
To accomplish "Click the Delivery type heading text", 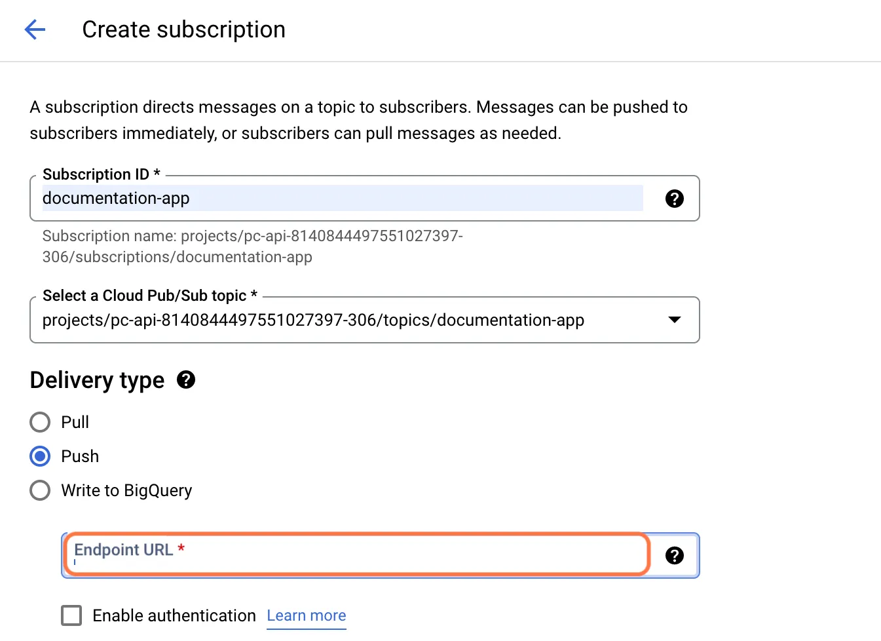I will 97,380.
